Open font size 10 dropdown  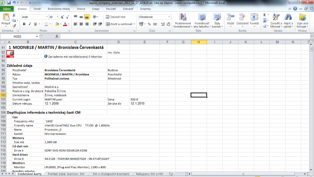point(57,17)
